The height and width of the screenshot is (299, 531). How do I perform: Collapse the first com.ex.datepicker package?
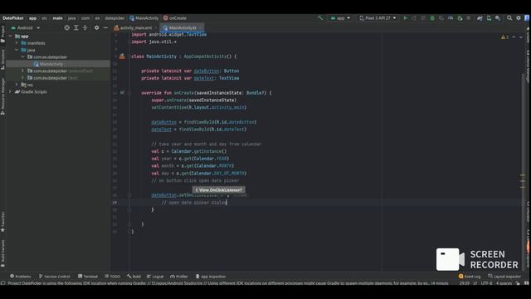(x=22, y=57)
